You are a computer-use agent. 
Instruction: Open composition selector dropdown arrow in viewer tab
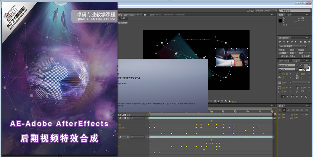click(x=138, y=15)
